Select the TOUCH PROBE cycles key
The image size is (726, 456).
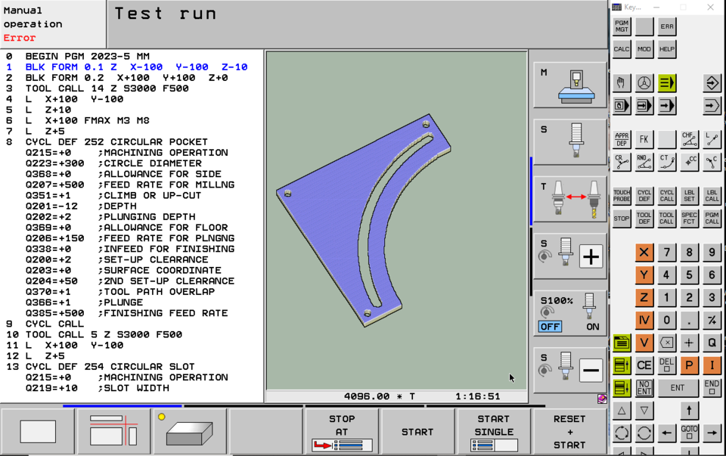(x=621, y=194)
